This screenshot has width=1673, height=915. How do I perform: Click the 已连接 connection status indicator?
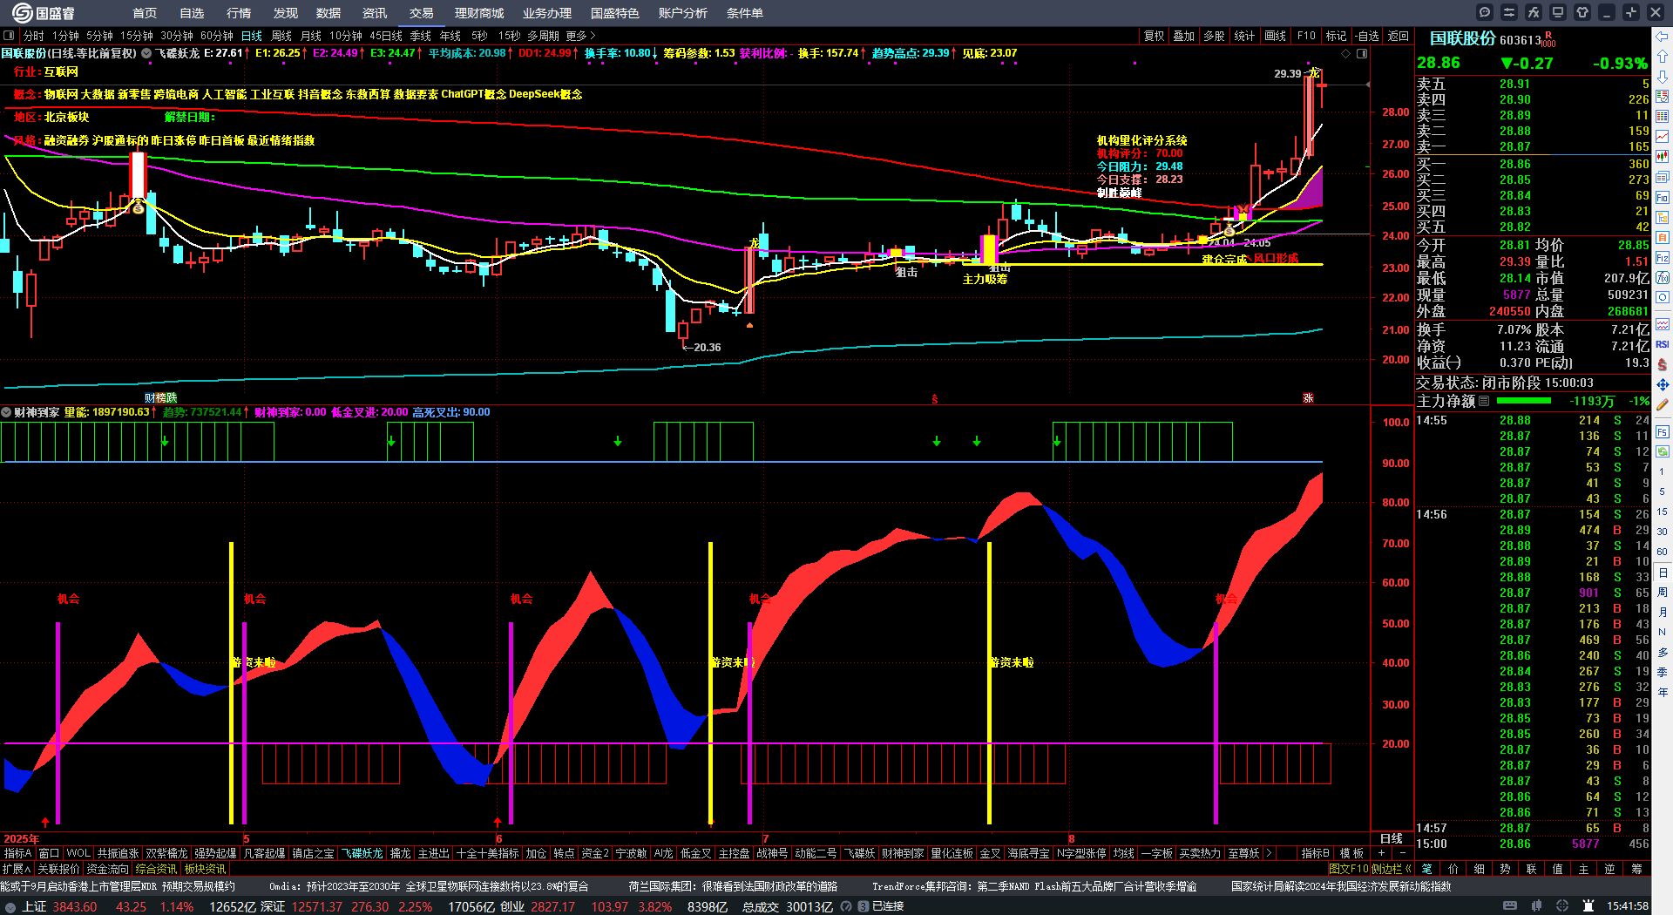tap(887, 906)
